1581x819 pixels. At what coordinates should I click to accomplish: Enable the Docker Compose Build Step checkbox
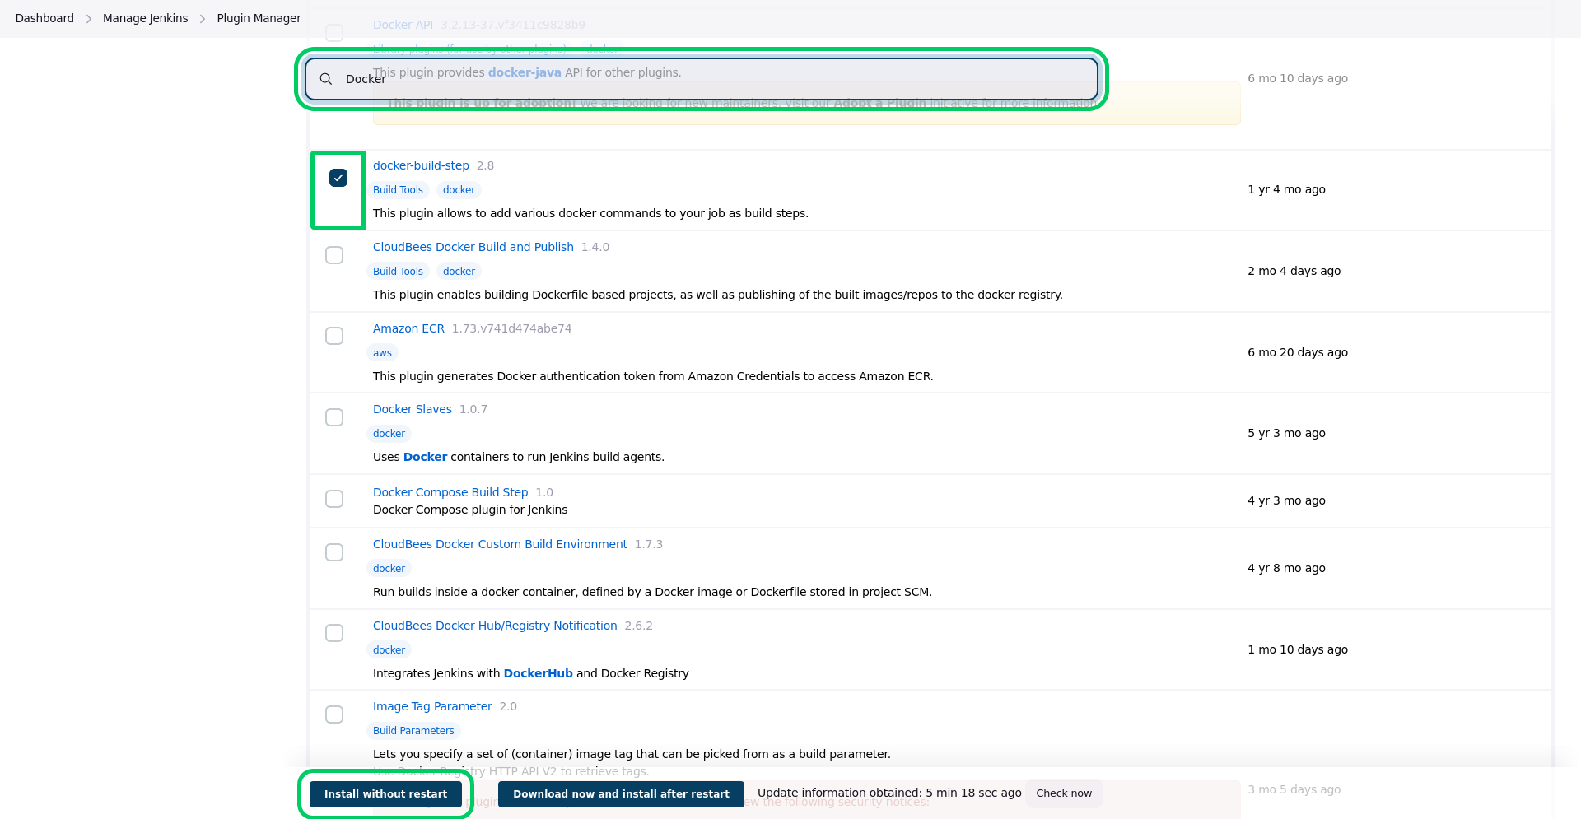point(334,499)
